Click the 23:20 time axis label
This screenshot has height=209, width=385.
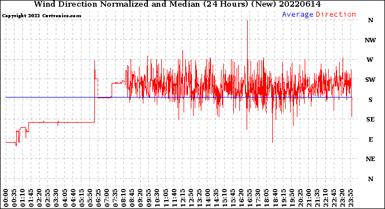coord(342,198)
